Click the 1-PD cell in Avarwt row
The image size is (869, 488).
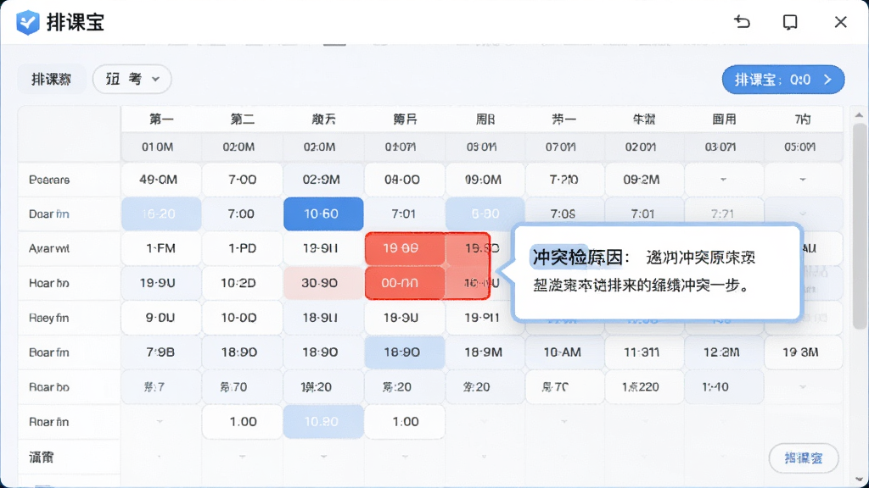pos(242,248)
